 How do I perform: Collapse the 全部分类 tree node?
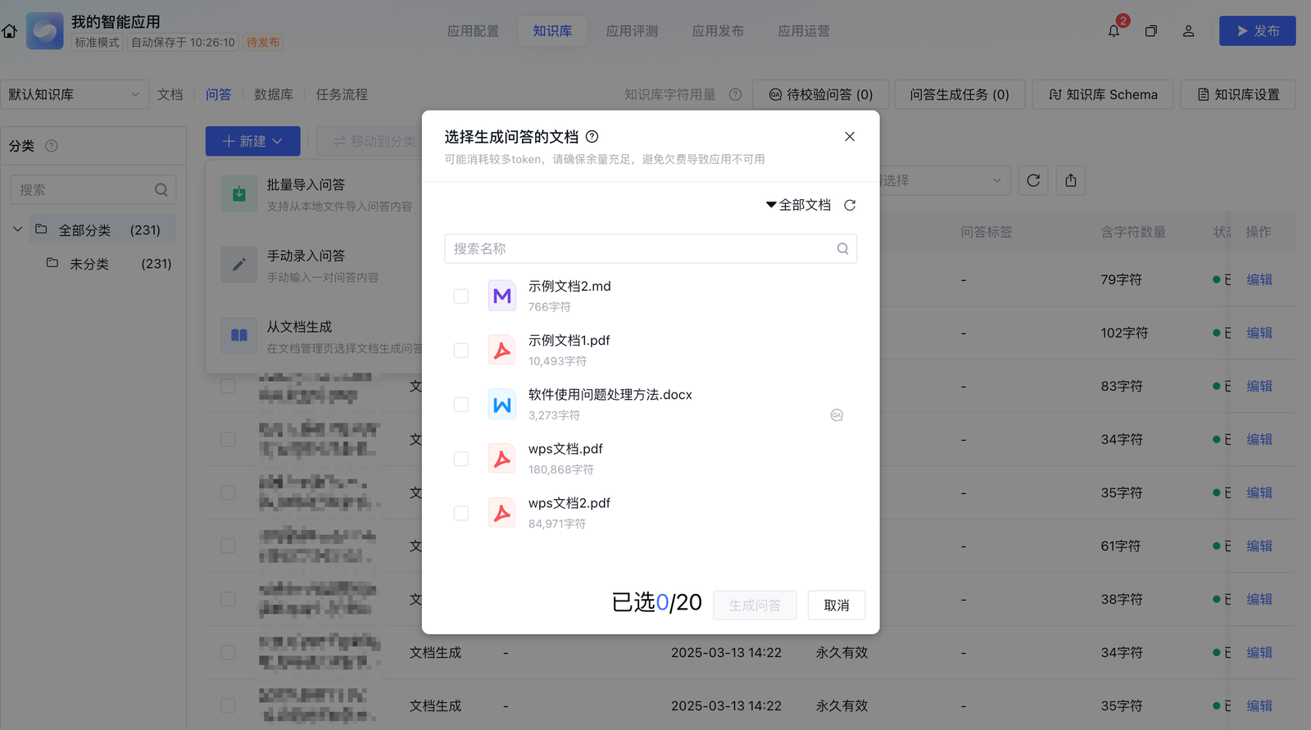point(17,229)
